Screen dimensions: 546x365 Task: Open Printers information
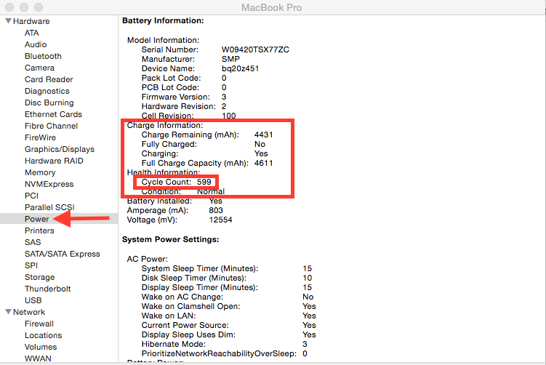pos(39,230)
